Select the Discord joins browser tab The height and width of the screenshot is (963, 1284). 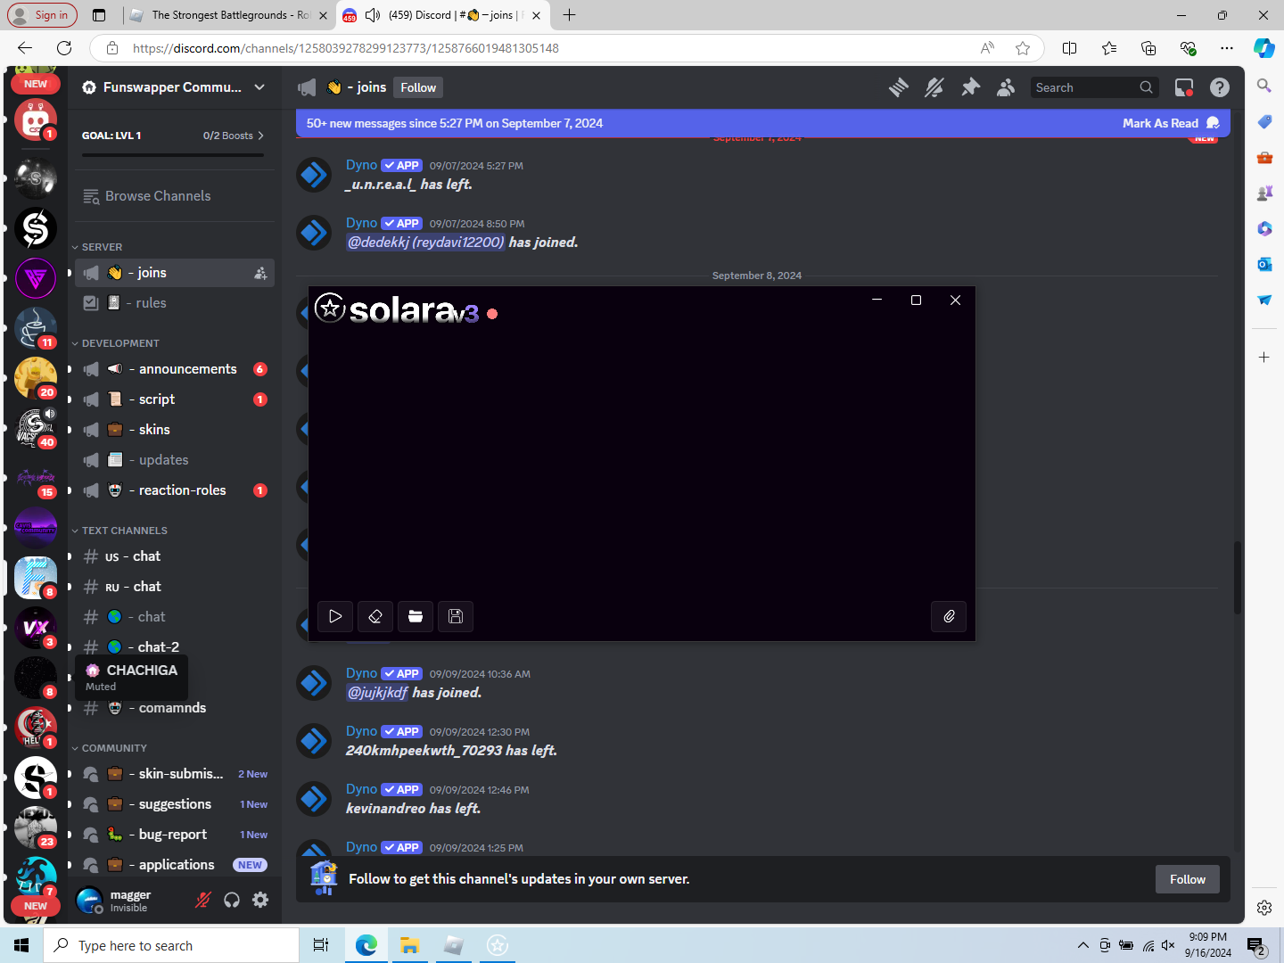click(444, 15)
